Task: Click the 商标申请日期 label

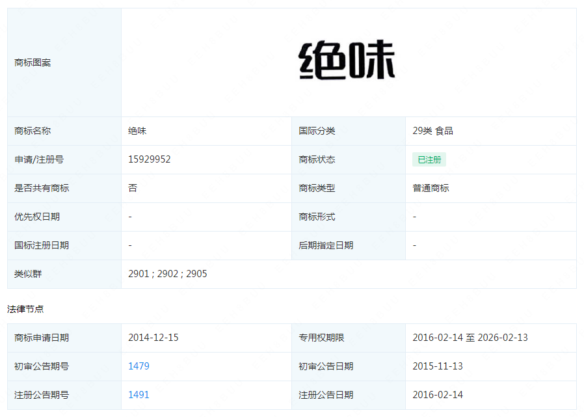Action: point(42,338)
